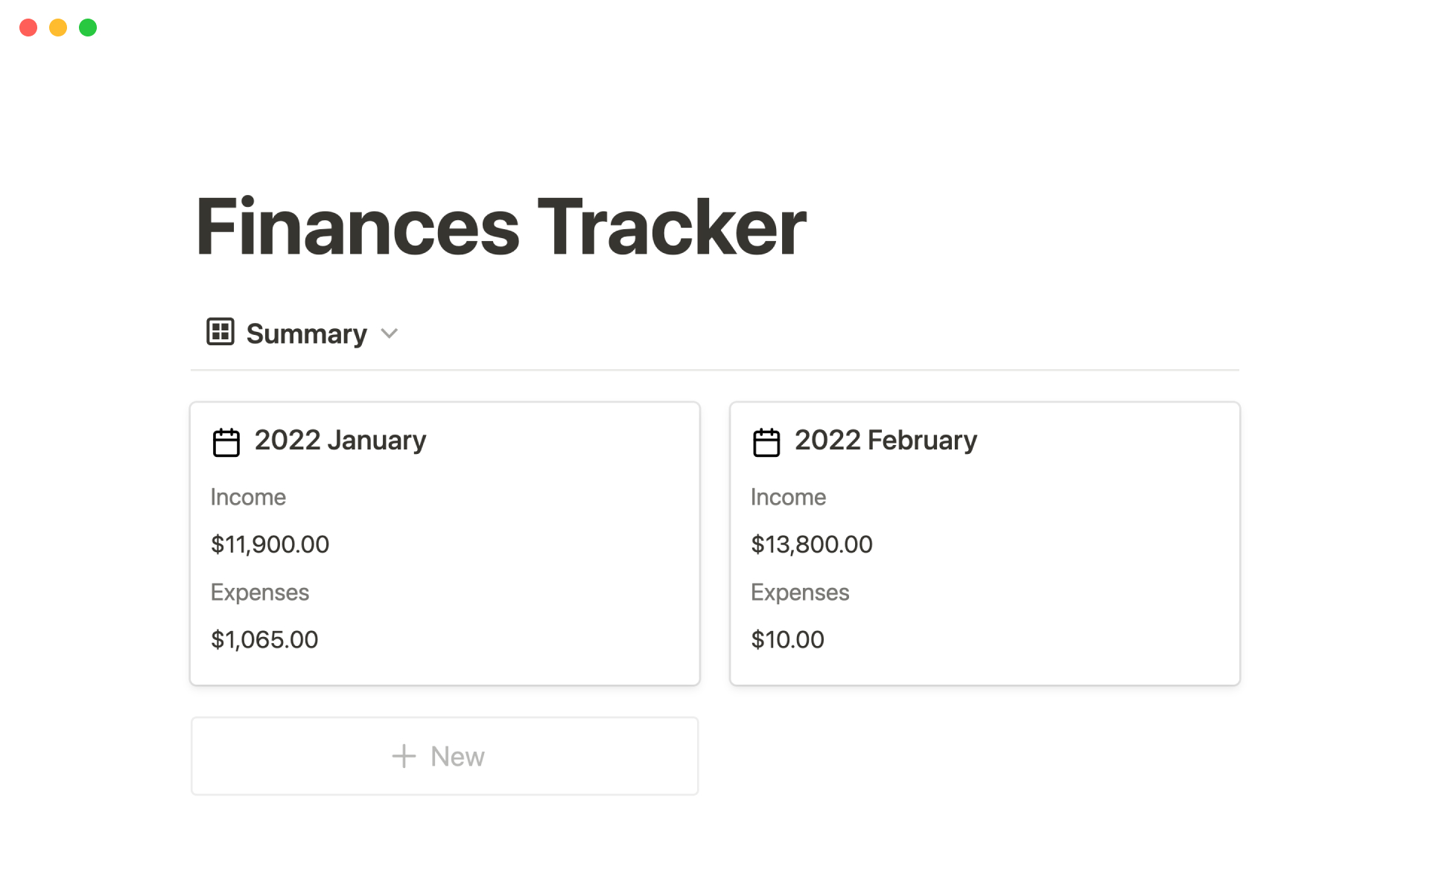Screen dimensions: 1430x893
Task: Click the Finances Tracker page title
Action: click(500, 227)
